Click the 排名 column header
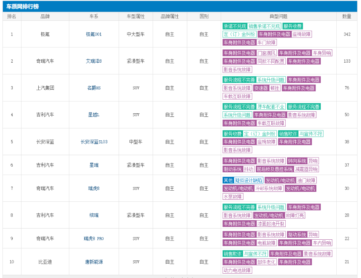The image size is (361, 278). pos(12,16)
